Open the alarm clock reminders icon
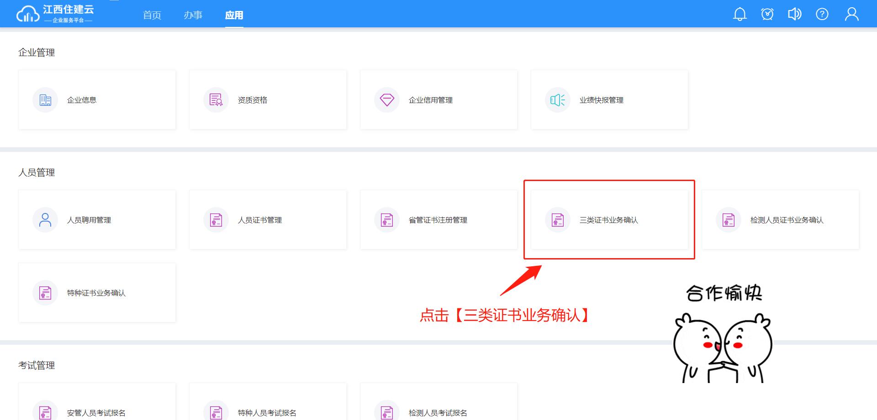Viewport: 877px width, 420px height. [x=767, y=14]
